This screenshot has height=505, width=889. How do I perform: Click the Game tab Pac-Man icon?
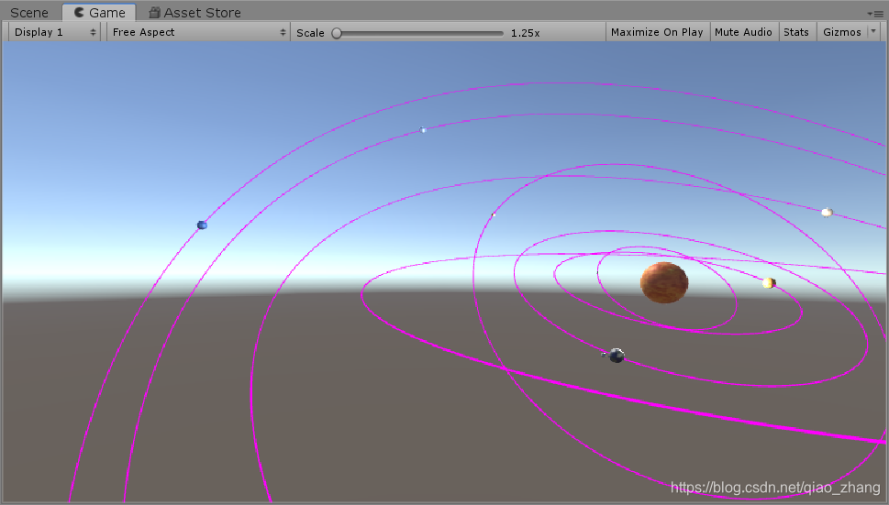pos(80,12)
